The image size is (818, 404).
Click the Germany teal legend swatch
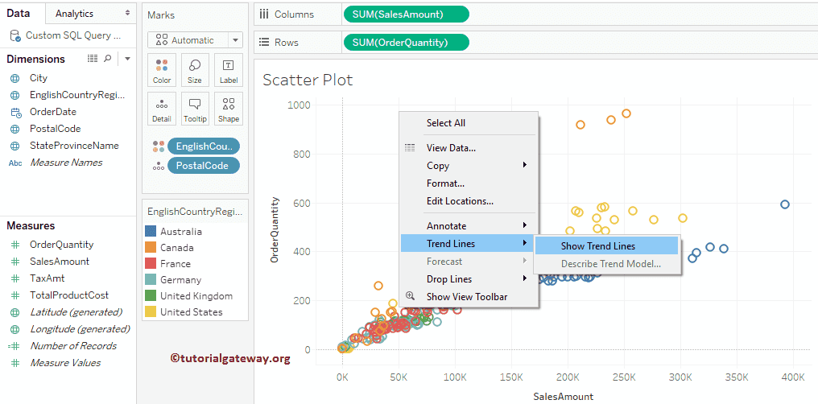tap(151, 280)
